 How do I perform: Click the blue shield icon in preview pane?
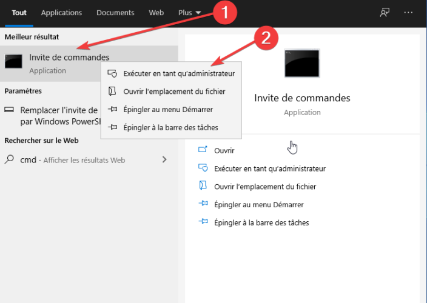203,168
